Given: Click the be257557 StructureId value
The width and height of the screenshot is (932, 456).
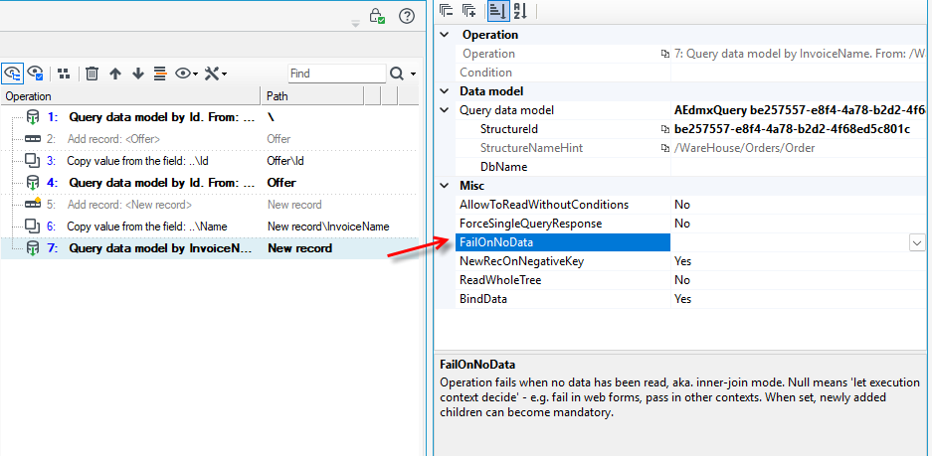Looking at the screenshot, I should (x=793, y=129).
